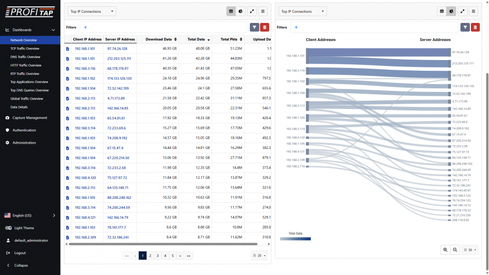This screenshot has width=489, height=275.
Task: Click client IP 192.168.3.116 link
Action: (x=85, y=68)
